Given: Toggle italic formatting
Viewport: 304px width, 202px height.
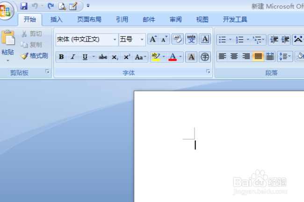Looking at the screenshot, I should [x=73, y=57].
